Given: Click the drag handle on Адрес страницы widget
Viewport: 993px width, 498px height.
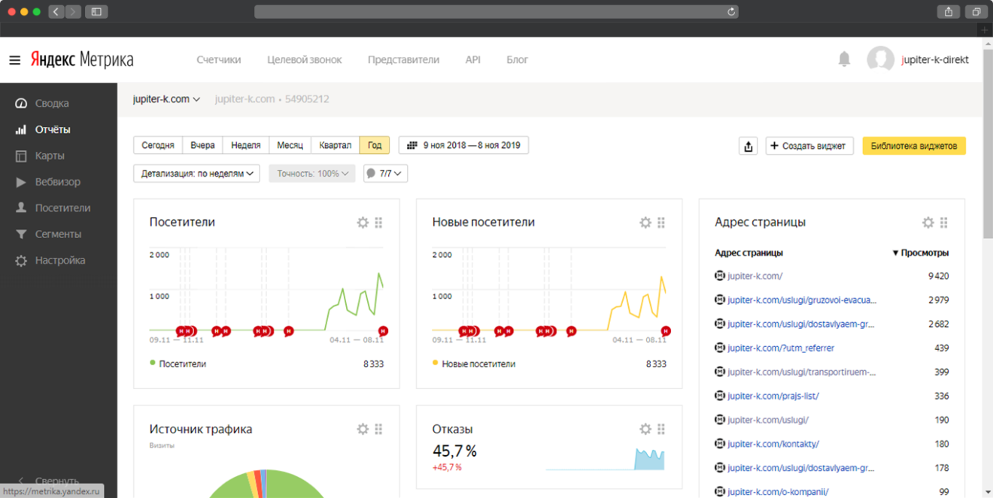Looking at the screenshot, I should click(x=944, y=222).
